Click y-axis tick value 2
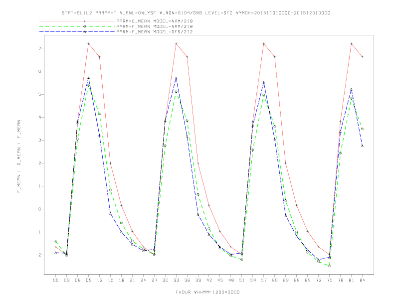This screenshot has height=305, width=395. [x=40, y=163]
